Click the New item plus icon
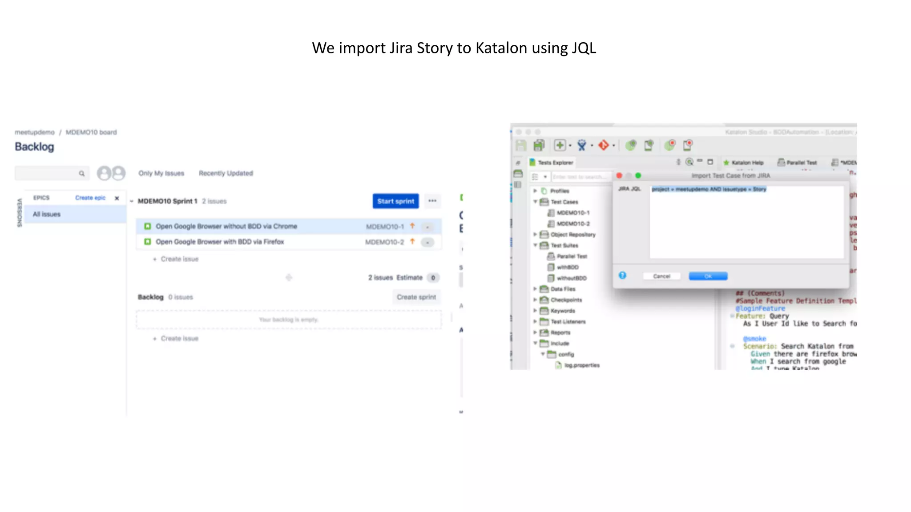 560,145
